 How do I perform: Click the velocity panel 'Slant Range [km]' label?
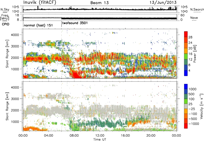pyautogui.click(x=7, y=106)
